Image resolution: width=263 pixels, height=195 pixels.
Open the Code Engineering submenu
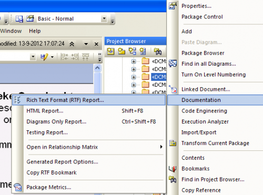point(215,111)
